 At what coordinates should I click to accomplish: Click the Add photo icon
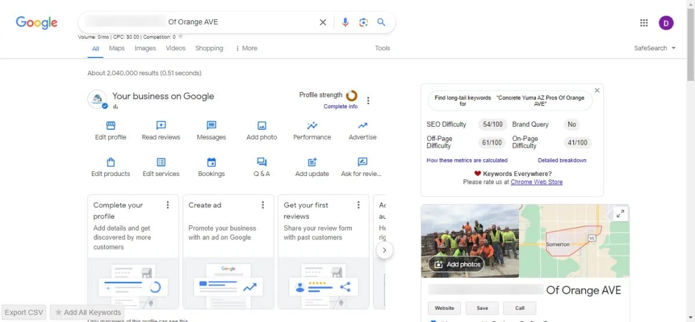262,126
